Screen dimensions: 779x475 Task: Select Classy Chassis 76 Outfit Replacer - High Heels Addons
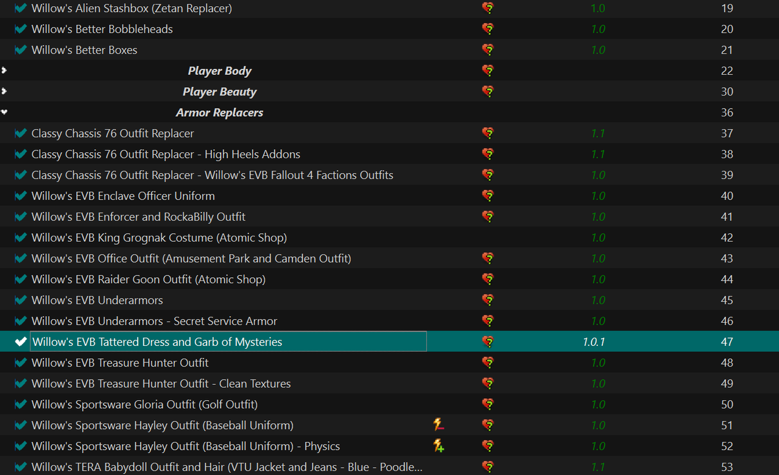pos(166,154)
